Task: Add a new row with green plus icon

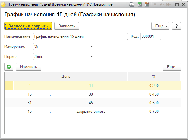Action: [9, 67]
